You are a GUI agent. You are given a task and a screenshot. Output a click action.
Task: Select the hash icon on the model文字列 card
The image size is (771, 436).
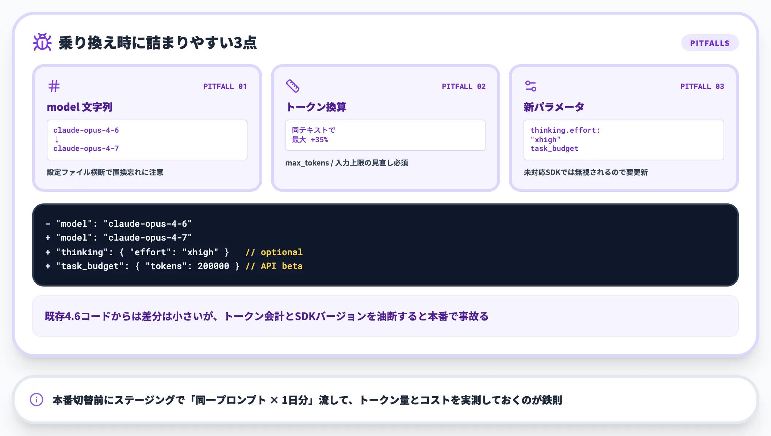coord(54,86)
